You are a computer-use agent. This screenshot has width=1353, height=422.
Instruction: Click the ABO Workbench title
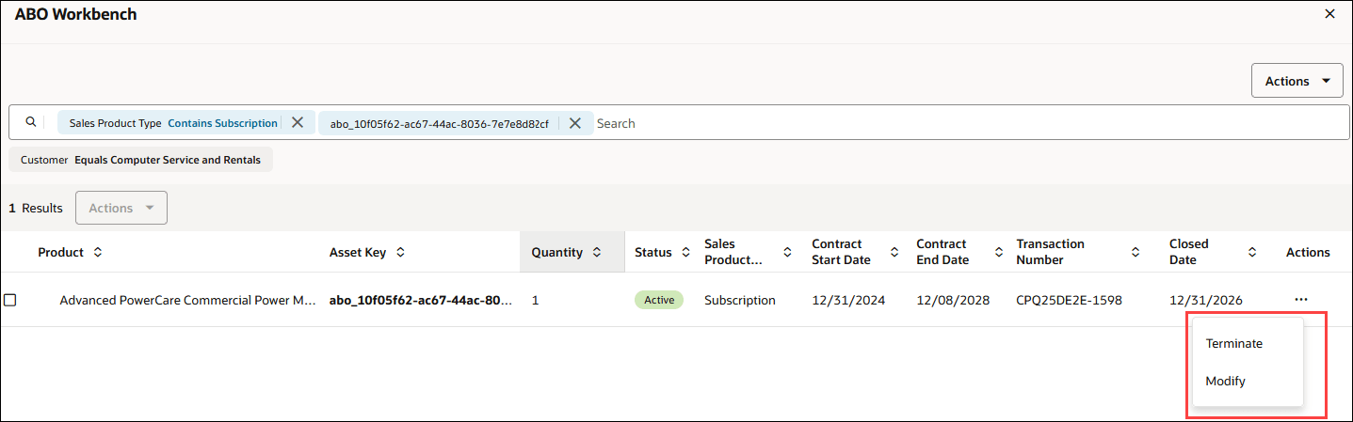(x=75, y=14)
